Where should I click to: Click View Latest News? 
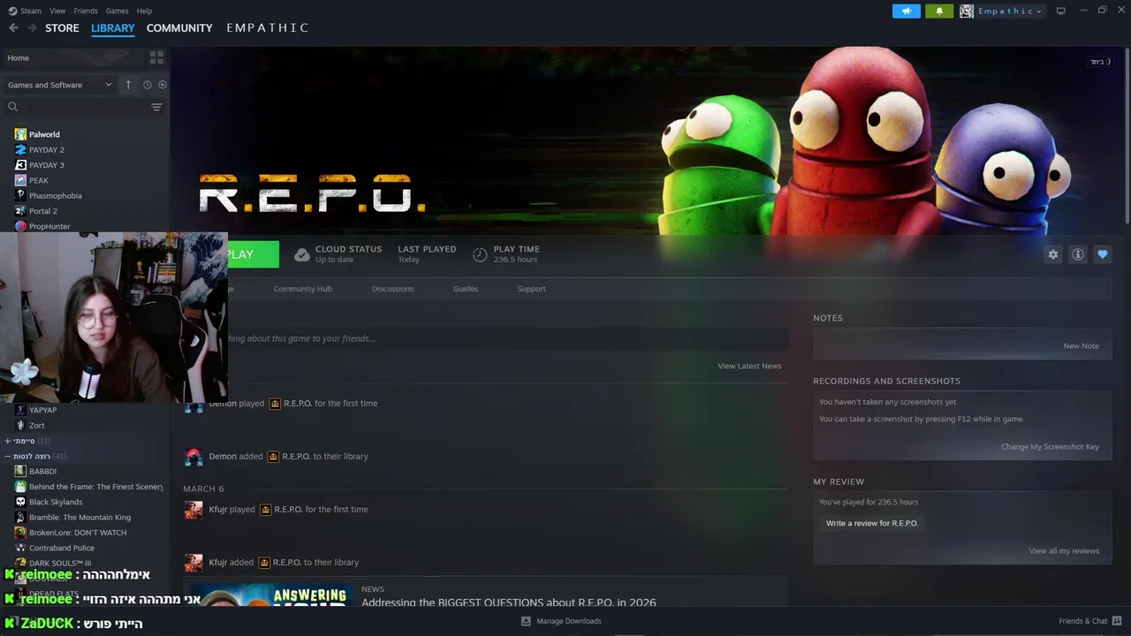(x=749, y=366)
